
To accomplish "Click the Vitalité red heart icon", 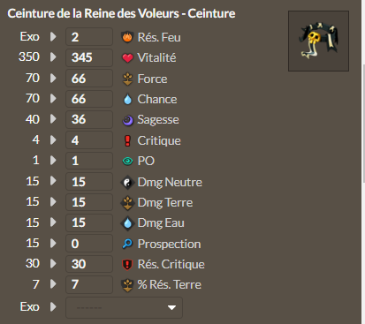I will pos(127,57).
